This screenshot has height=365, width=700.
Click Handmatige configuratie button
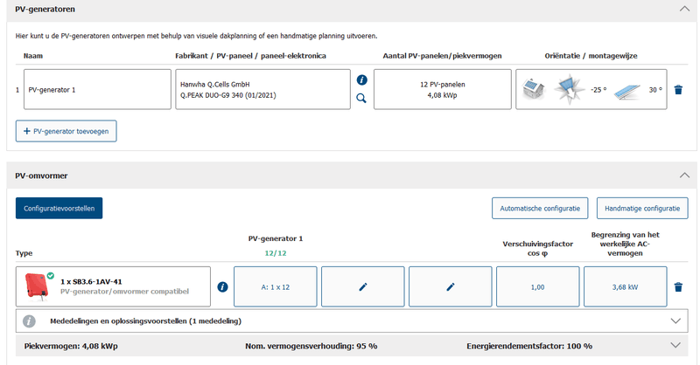tap(642, 208)
